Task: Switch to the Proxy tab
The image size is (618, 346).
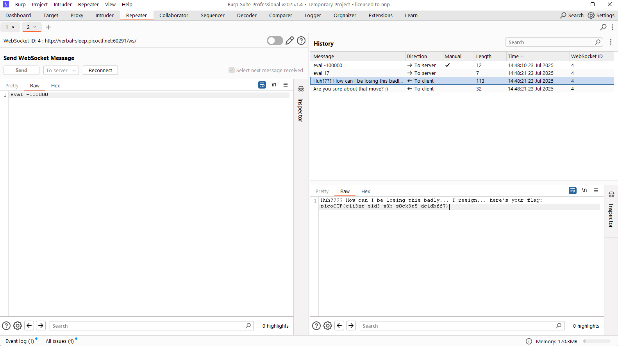Action: [77, 15]
